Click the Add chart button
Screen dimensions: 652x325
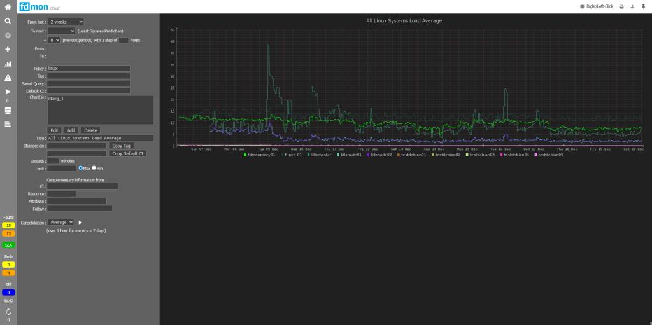point(71,130)
